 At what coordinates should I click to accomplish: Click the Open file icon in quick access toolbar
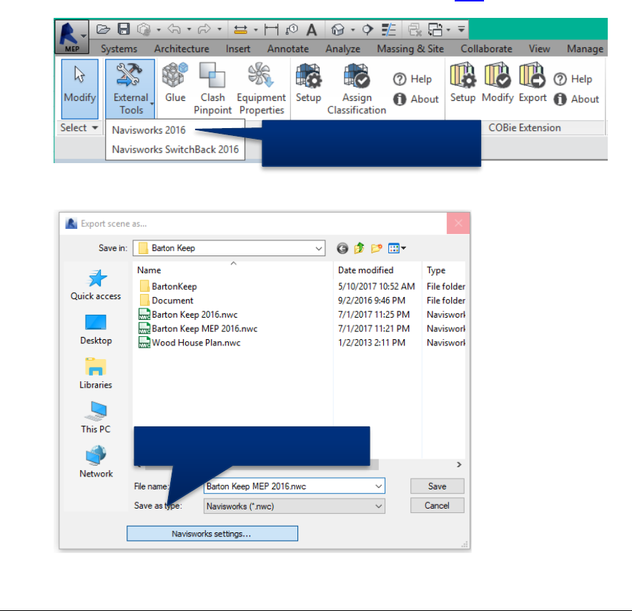103,29
